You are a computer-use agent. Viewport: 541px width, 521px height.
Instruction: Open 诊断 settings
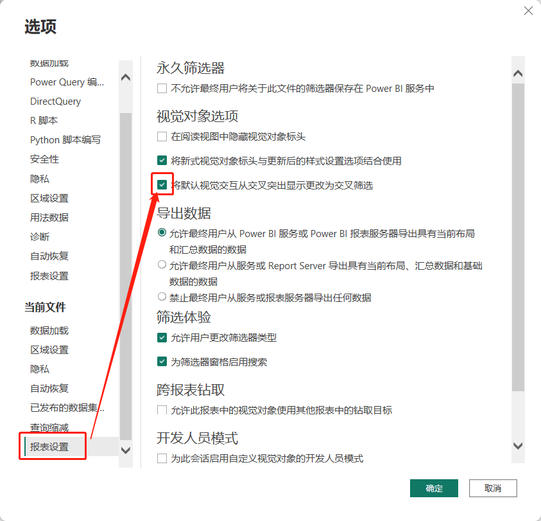40,236
